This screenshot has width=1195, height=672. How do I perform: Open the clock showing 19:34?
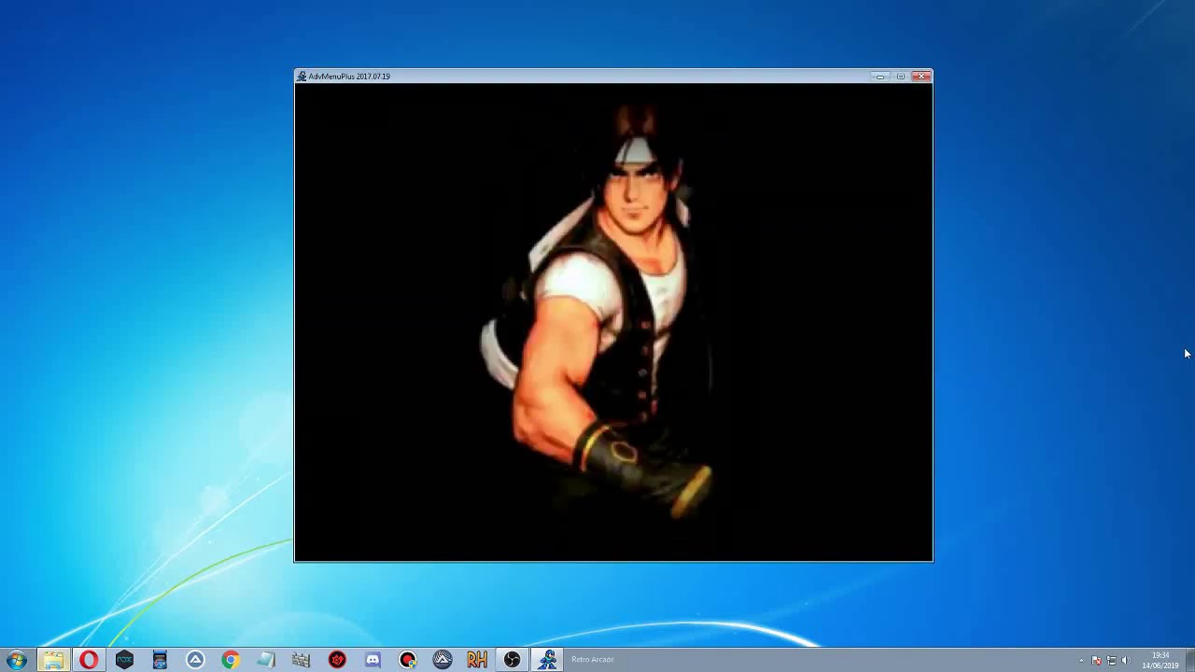[x=1160, y=660]
